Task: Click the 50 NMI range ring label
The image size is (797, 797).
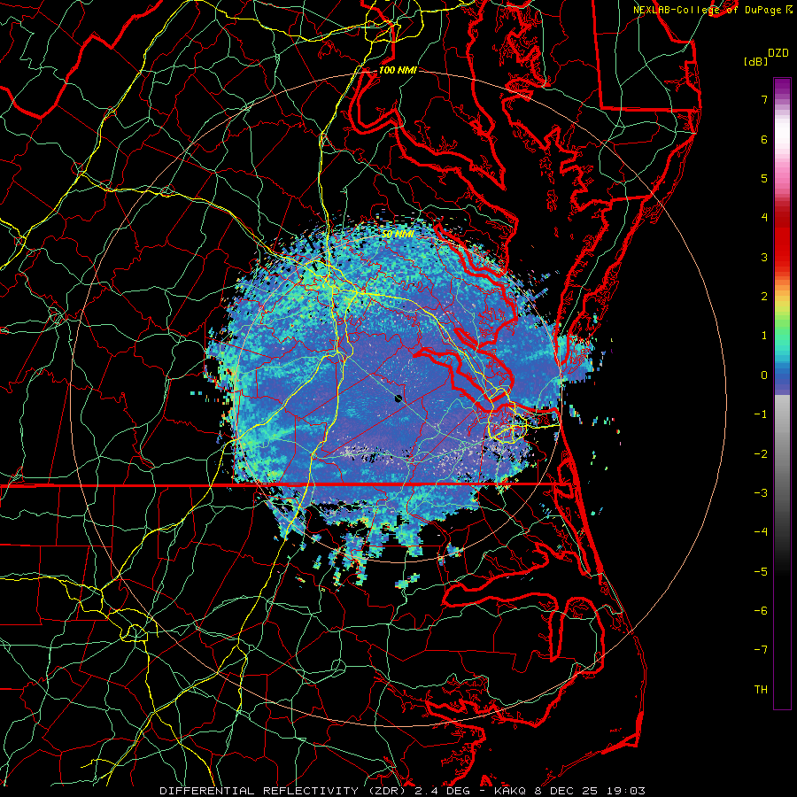Action: point(398,234)
